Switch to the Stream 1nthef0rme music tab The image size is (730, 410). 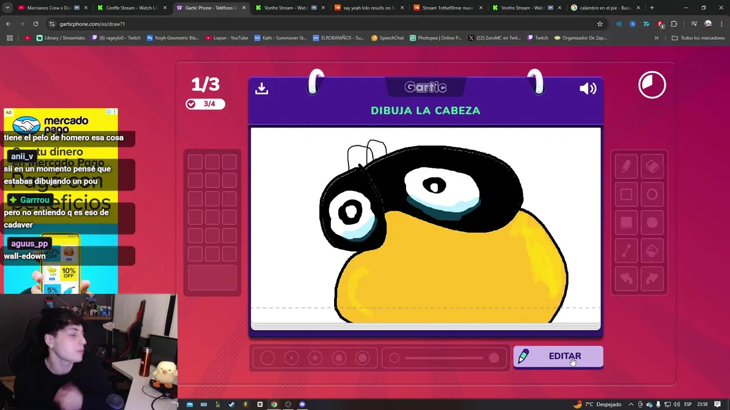pyautogui.click(x=447, y=8)
